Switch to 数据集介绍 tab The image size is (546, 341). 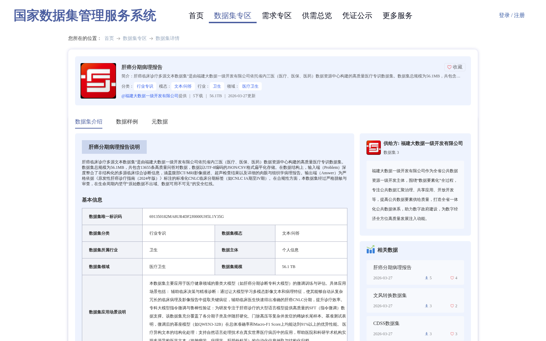[89, 122]
